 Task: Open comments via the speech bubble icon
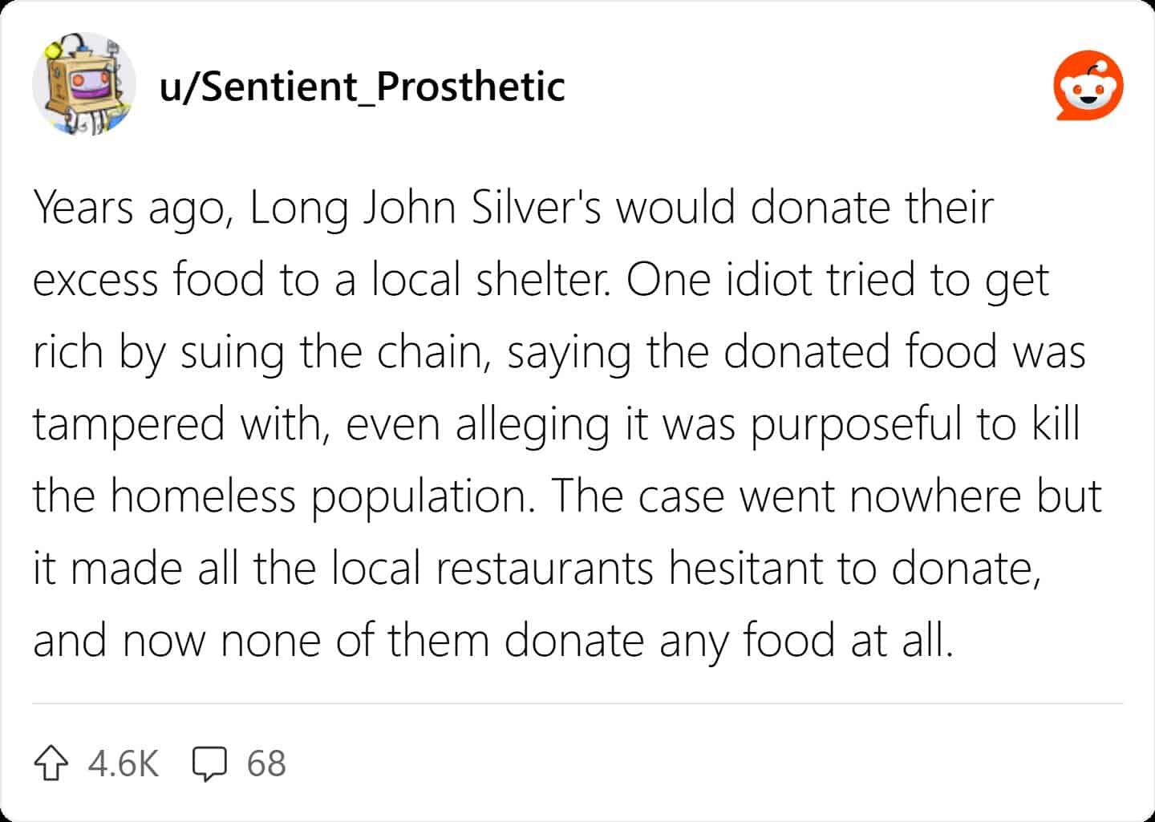point(209,763)
